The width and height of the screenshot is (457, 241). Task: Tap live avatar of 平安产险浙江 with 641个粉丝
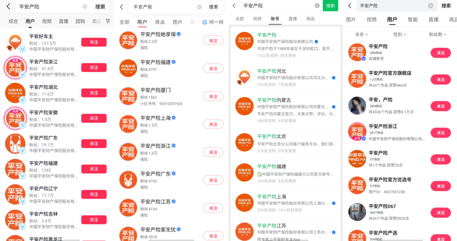point(357,132)
